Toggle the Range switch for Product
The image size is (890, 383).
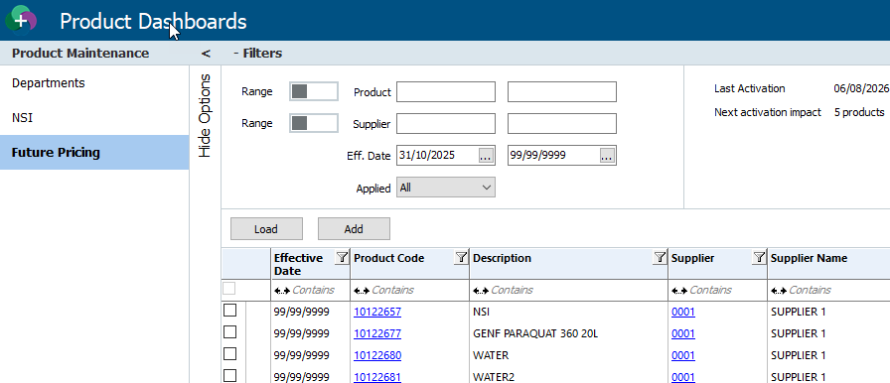coord(313,91)
